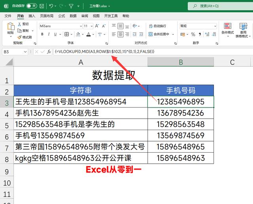Open the 文件 menu
This screenshot has height=204, width=253.
pos(8,16)
